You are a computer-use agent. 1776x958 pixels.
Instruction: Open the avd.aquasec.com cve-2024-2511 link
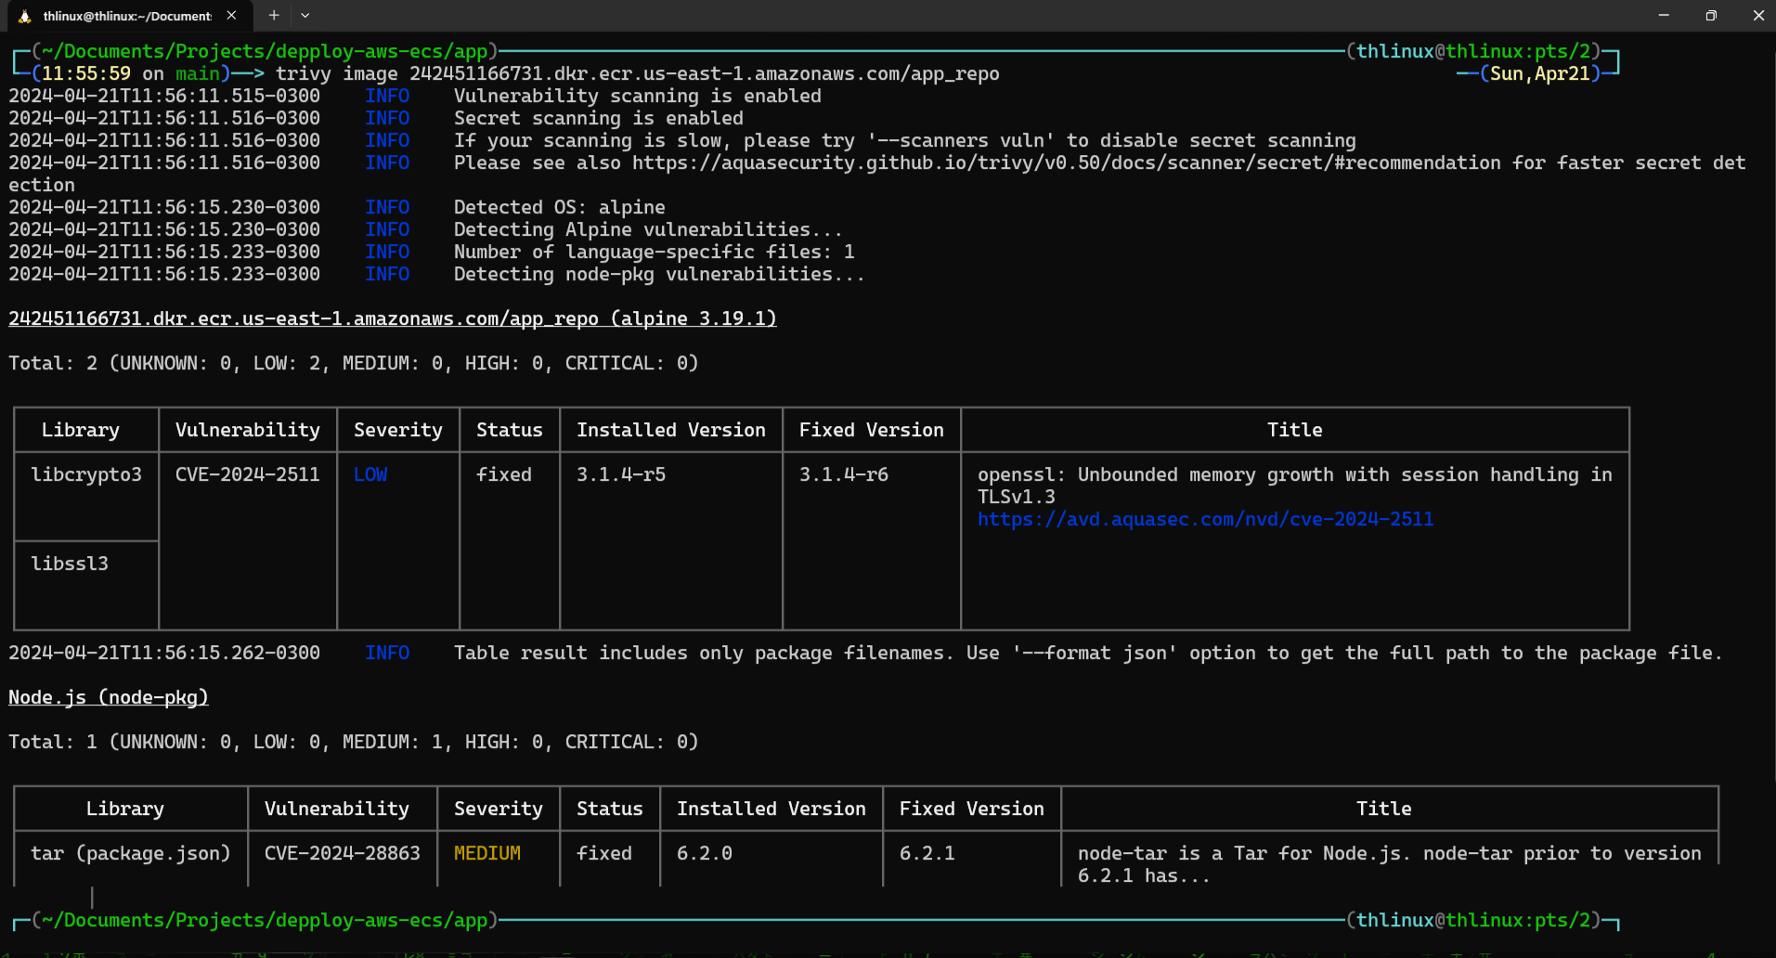[x=1205, y=519]
